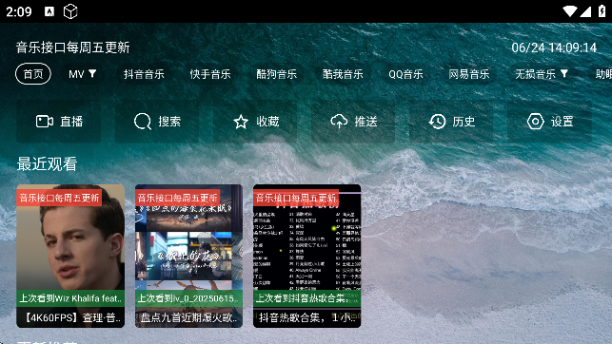
Task: Switch to the 酷我音乐 tab
Action: tap(343, 74)
